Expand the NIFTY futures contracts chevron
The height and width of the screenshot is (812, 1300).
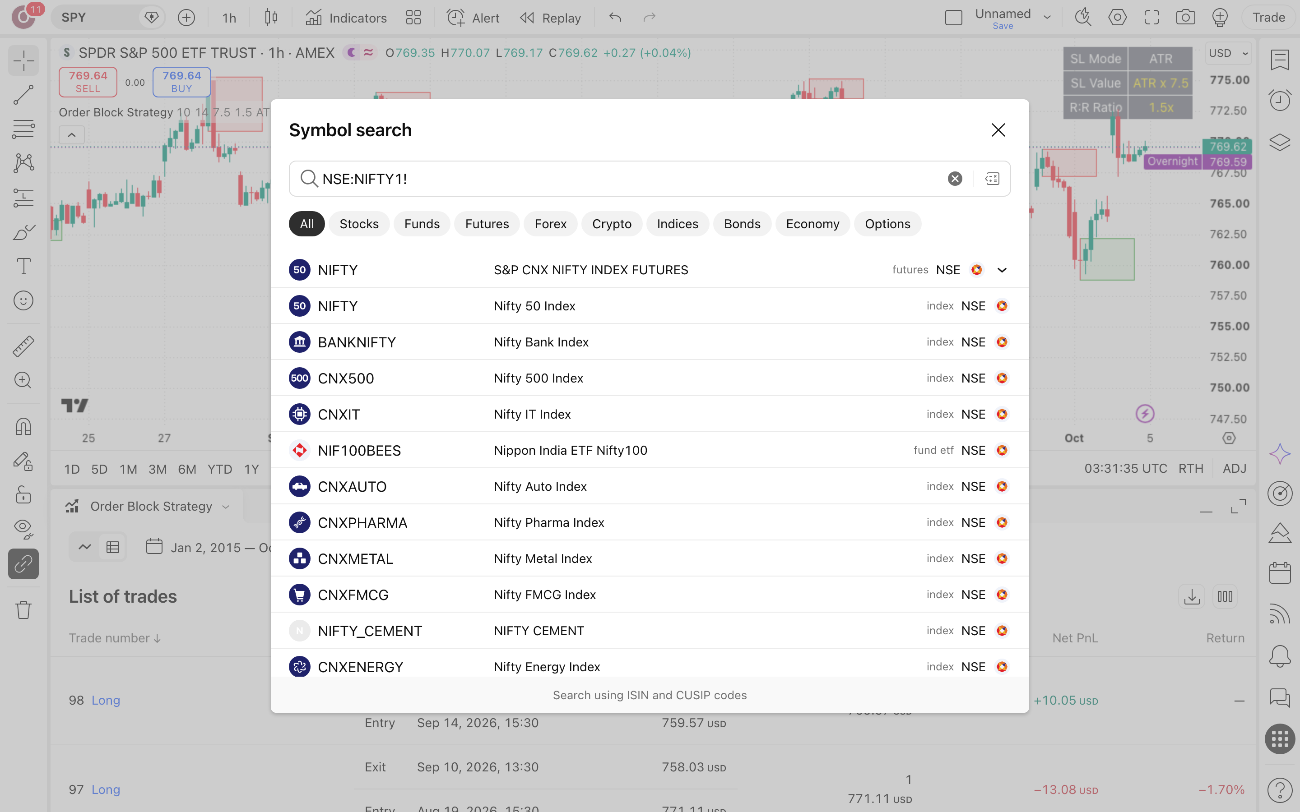click(1002, 270)
